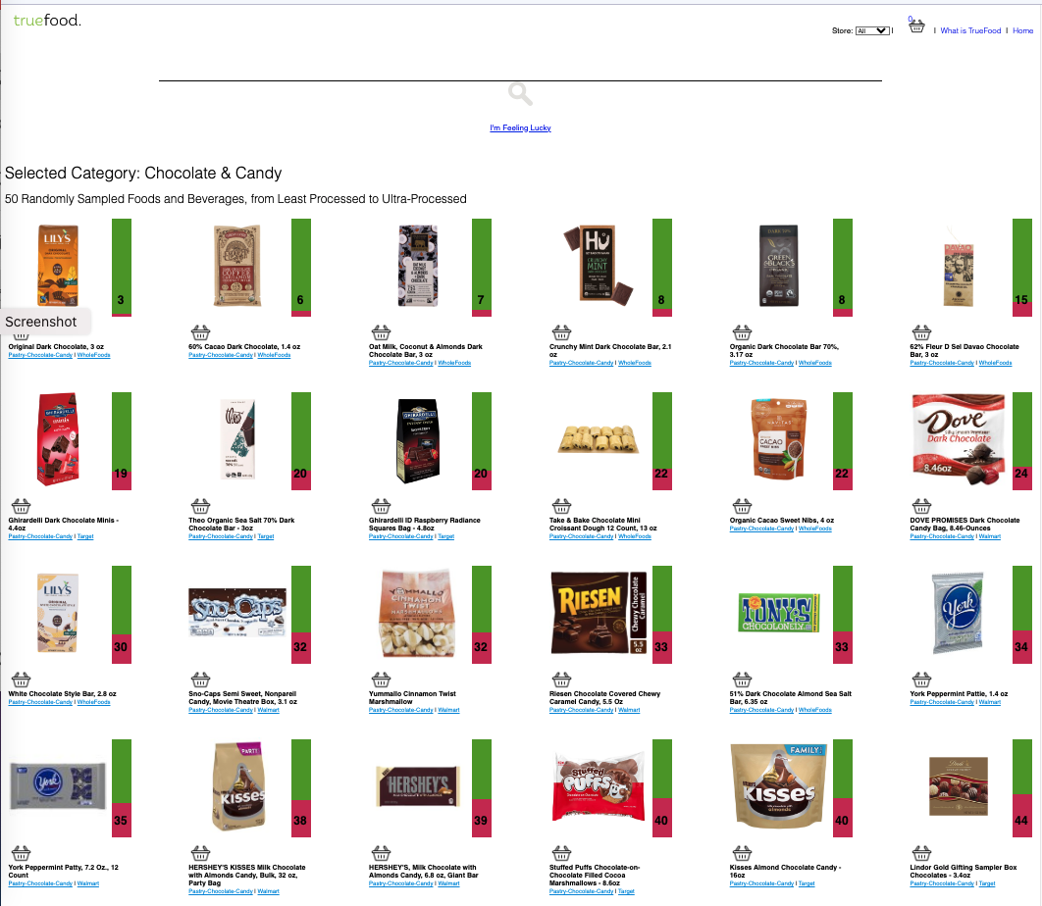The image size is (1042, 906).
Task: Click processing score bar showing 3 for Lily's
Action: [x=121, y=267]
